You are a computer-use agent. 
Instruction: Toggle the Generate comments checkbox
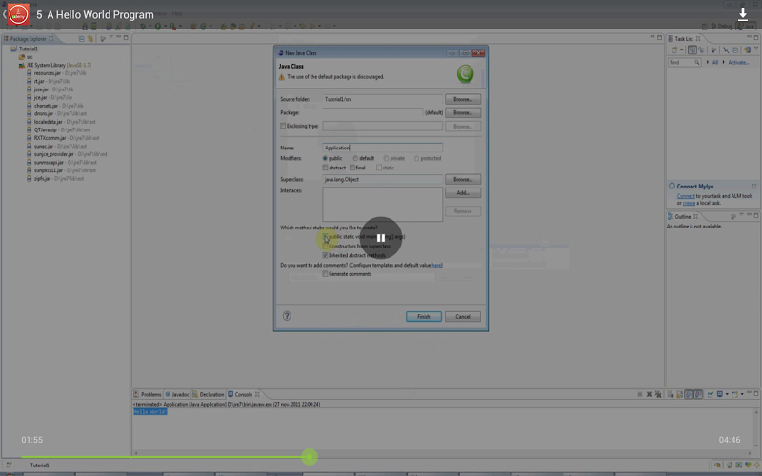click(326, 274)
